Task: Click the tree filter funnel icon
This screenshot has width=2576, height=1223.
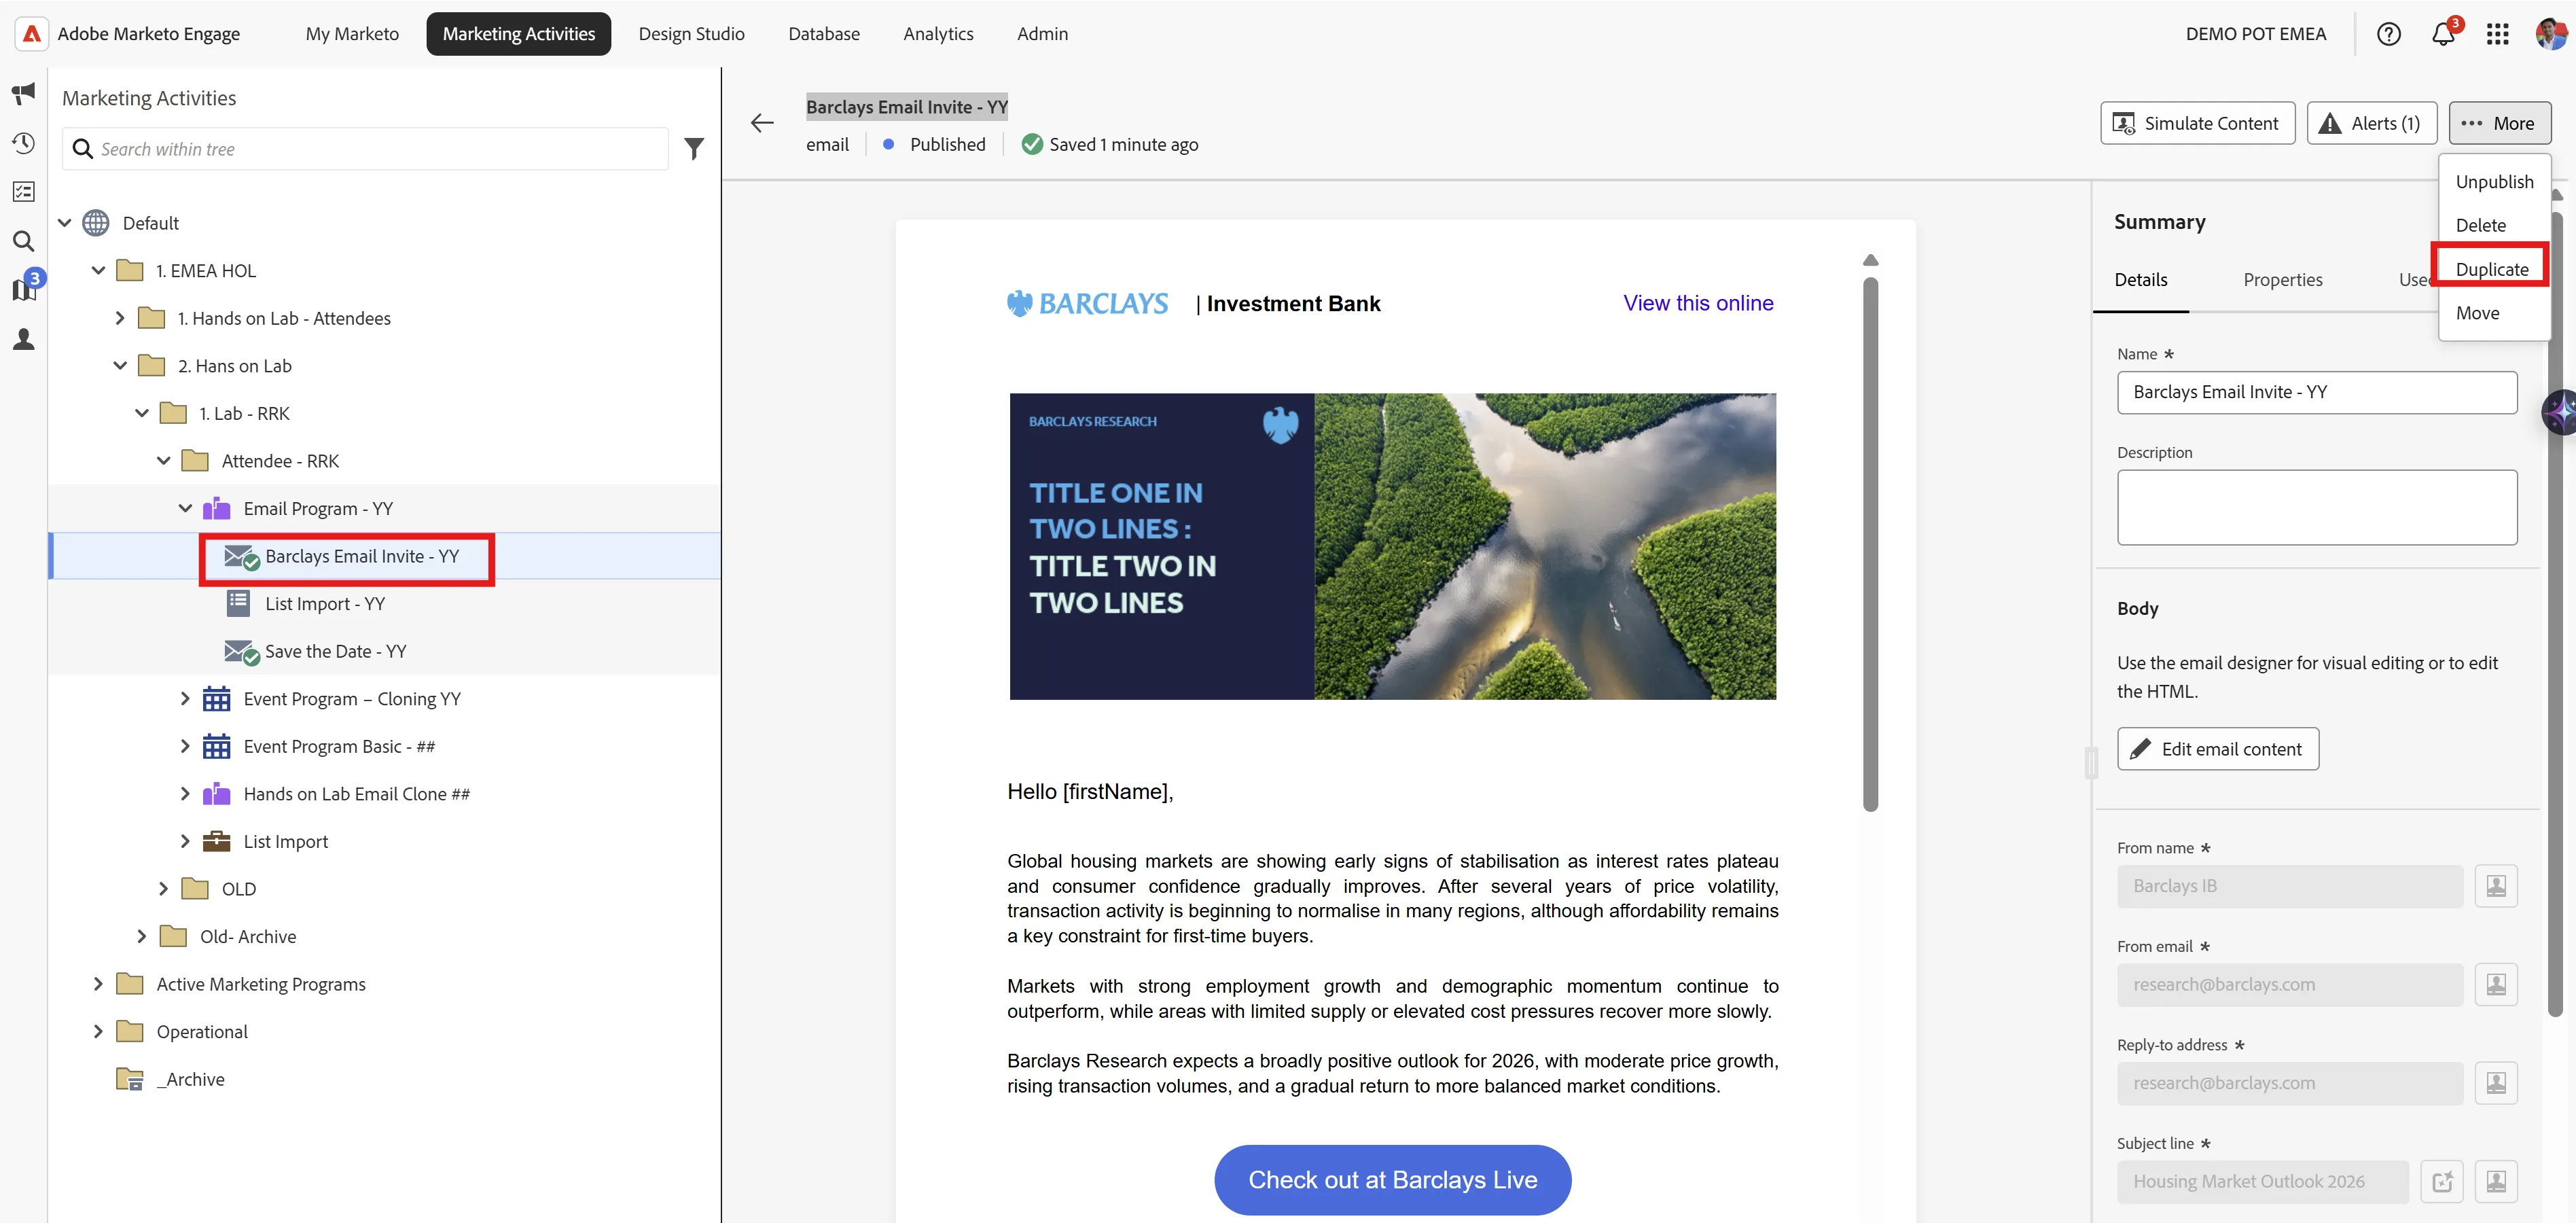Action: point(694,149)
